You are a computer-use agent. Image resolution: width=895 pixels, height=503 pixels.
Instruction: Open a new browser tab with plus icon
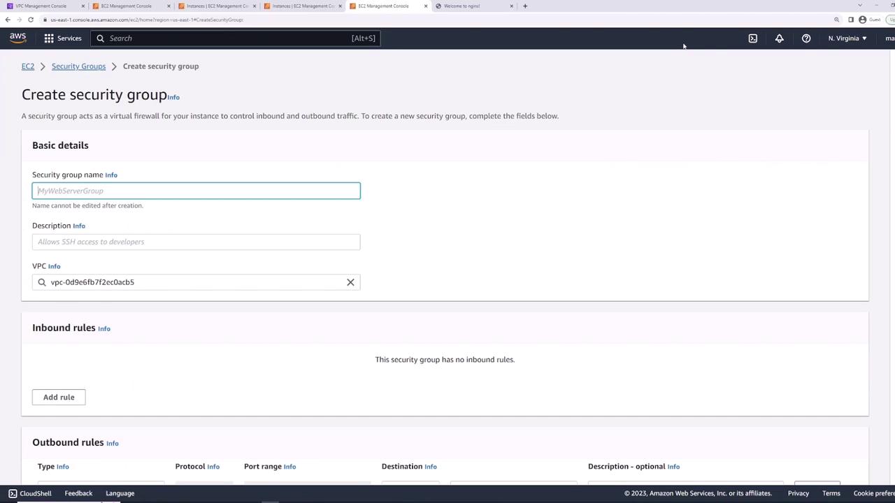coord(525,6)
